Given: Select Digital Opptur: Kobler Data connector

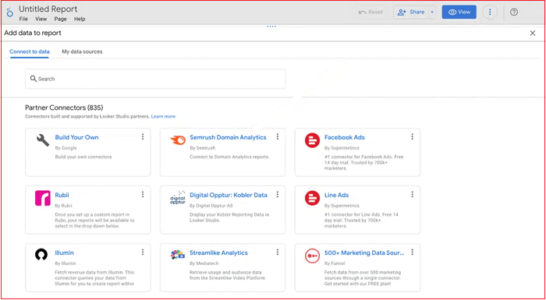Looking at the screenshot, I should (x=229, y=196).
